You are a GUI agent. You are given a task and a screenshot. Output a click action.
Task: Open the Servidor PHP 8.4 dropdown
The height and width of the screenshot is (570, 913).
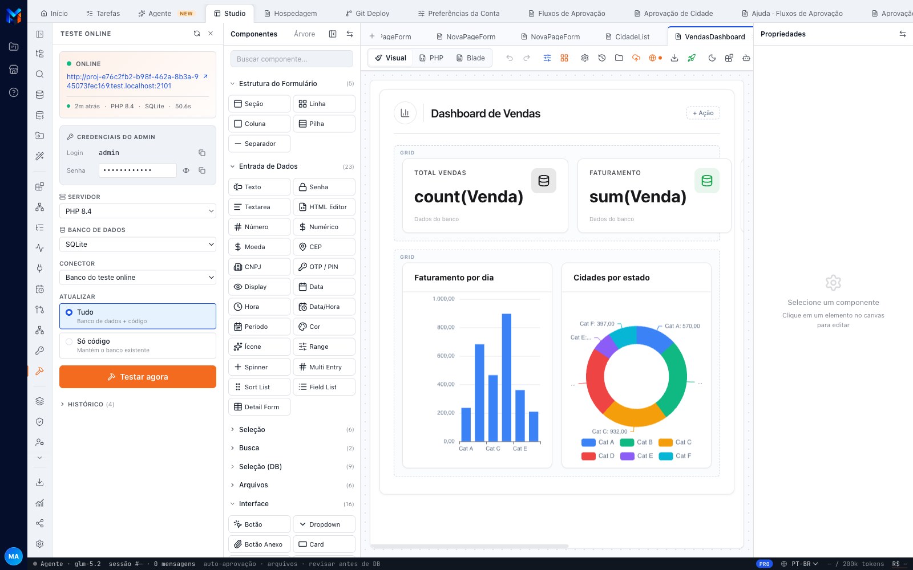click(138, 211)
